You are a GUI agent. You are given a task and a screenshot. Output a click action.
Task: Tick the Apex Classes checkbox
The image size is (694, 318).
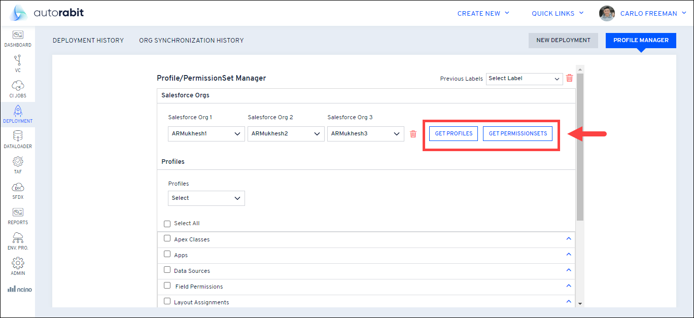coord(167,238)
